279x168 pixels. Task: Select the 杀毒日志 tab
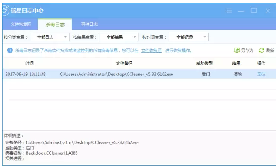pos(55,24)
